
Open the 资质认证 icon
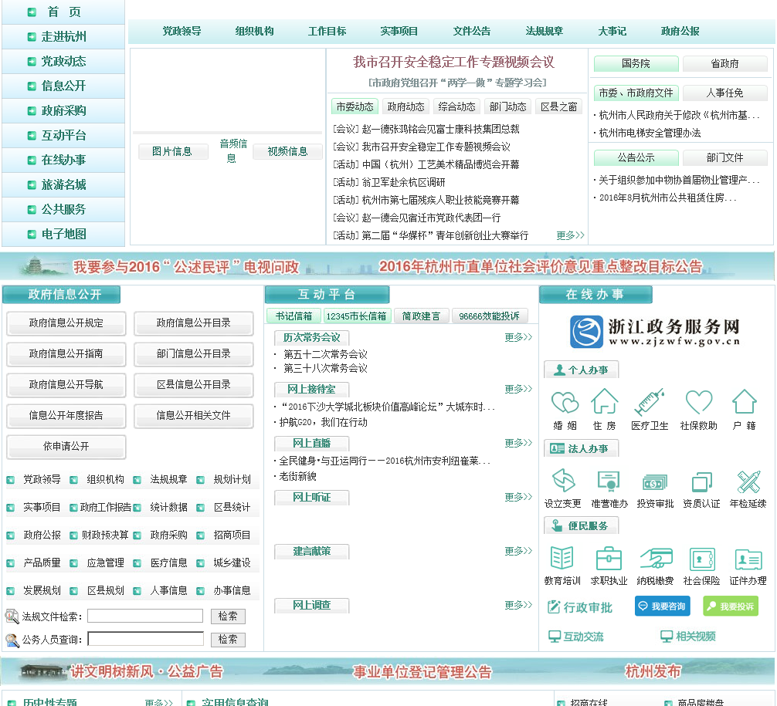point(701,481)
